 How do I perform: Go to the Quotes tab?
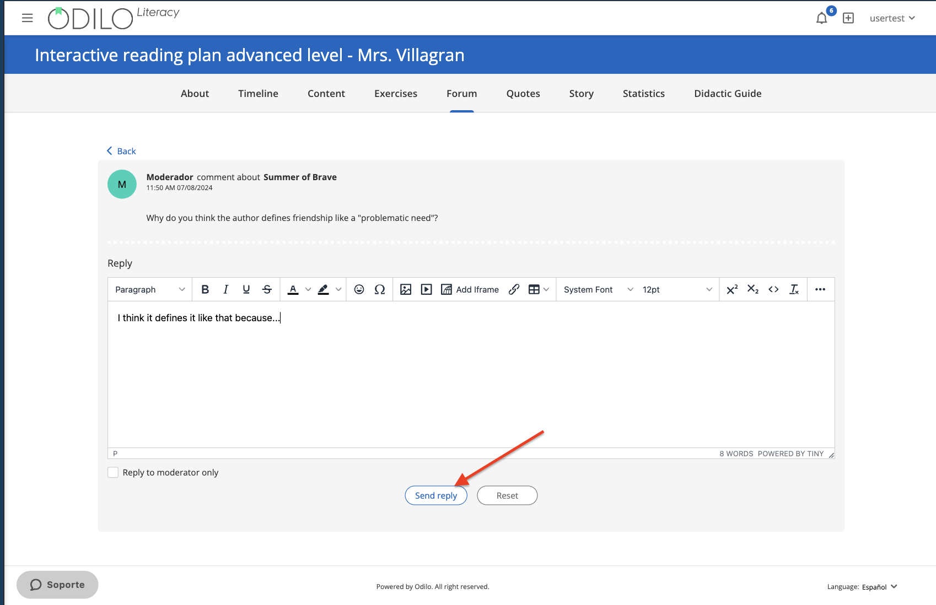tap(523, 94)
